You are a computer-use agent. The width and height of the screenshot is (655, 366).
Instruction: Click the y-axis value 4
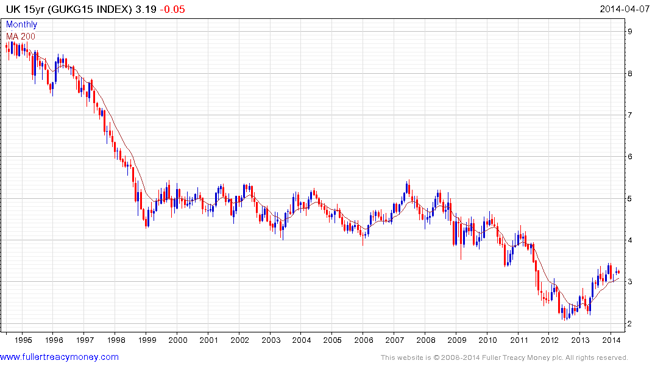point(630,240)
